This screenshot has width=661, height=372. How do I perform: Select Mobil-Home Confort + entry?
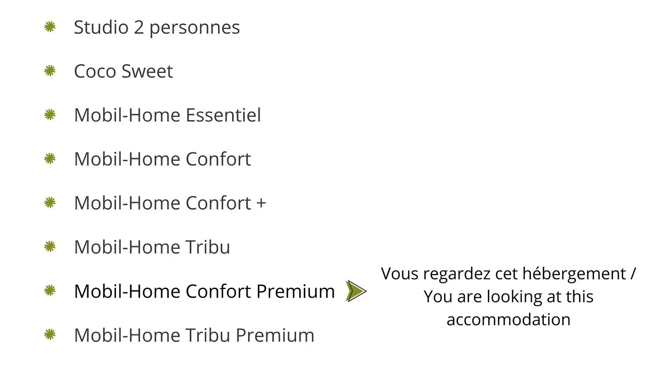click(x=170, y=203)
